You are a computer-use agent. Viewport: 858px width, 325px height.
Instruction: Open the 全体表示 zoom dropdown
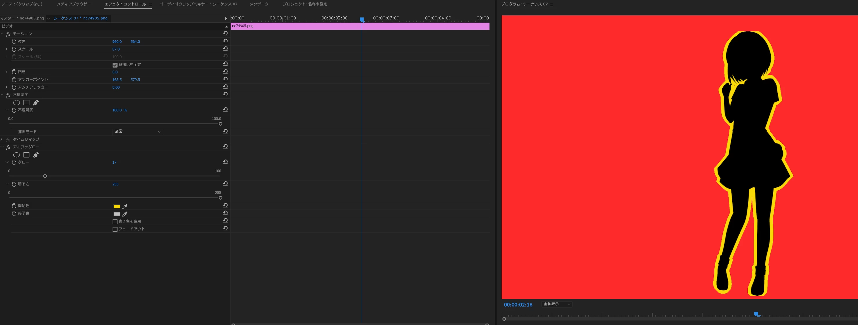(557, 304)
